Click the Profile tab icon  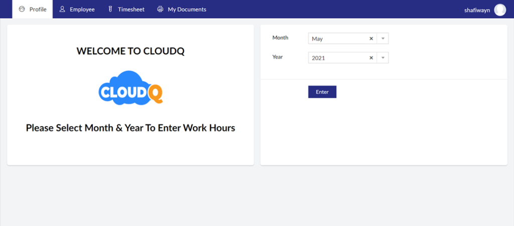22,9
